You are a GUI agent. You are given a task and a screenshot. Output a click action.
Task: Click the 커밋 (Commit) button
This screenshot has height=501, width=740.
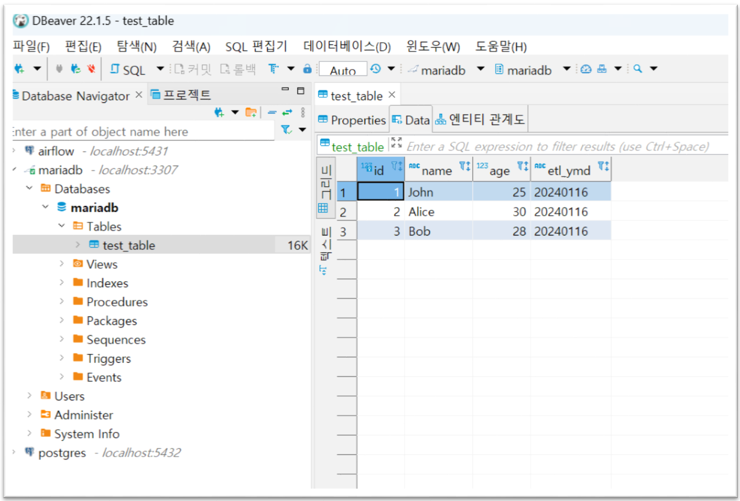click(x=193, y=69)
